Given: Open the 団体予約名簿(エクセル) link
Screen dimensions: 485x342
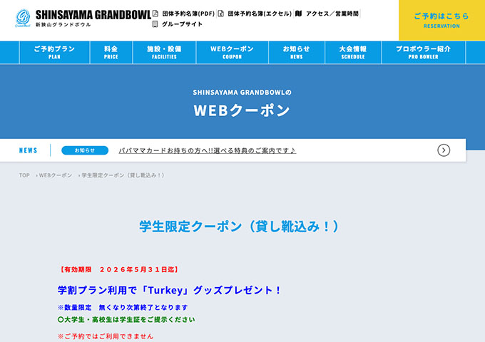Looking at the screenshot, I should click(x=260, y=14).
